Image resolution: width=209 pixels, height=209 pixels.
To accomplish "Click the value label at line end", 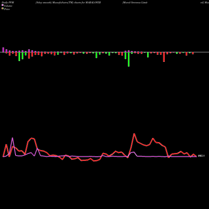I will pyautogui.click(x=201, y=156).
